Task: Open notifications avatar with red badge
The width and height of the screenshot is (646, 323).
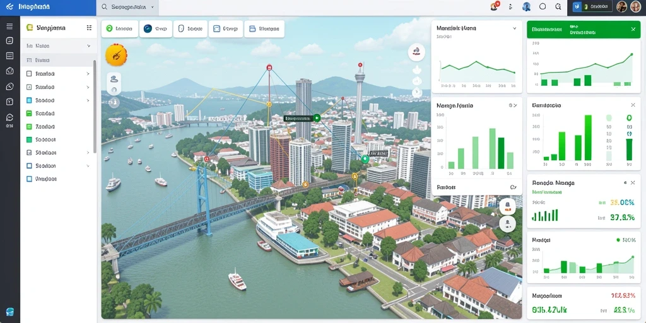Action: pyautogui.click(x=495, y=6)
